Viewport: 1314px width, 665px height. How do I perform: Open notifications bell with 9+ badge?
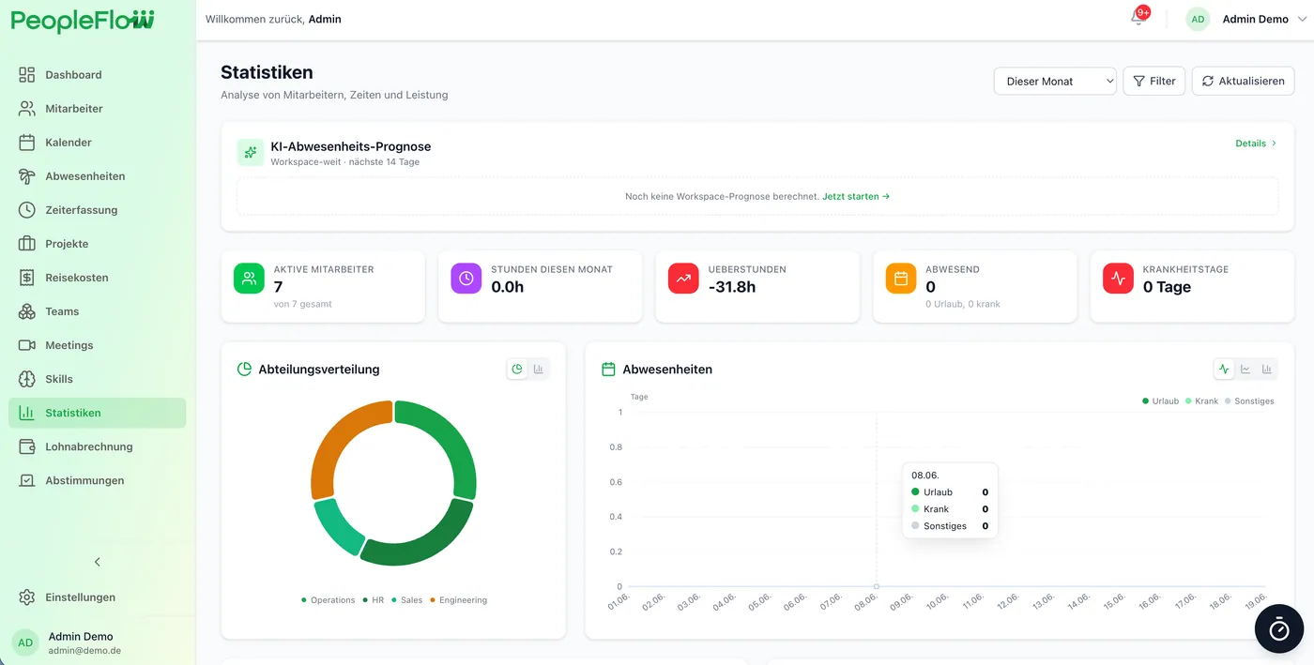pos(1138,19)
